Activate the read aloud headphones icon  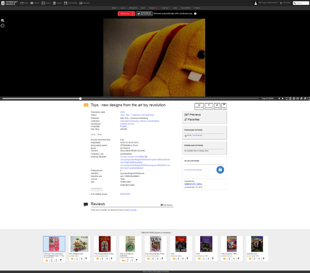coord(298,99)
